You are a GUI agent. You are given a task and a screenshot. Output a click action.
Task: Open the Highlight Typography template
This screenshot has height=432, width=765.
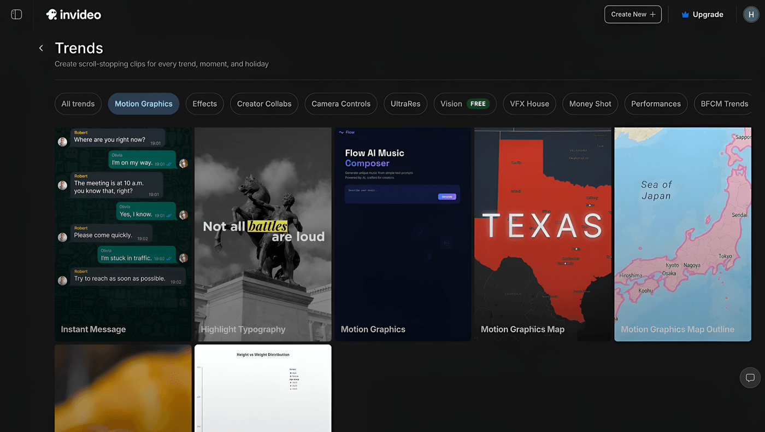coord(263,234)
